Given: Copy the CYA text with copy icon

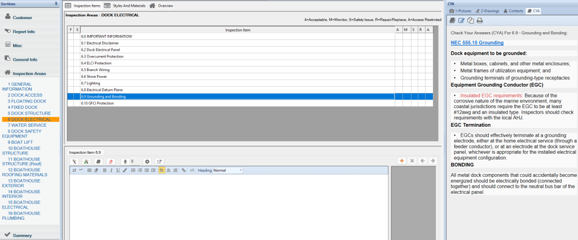Looking at the screenshot, I should [x=470, y=21].
